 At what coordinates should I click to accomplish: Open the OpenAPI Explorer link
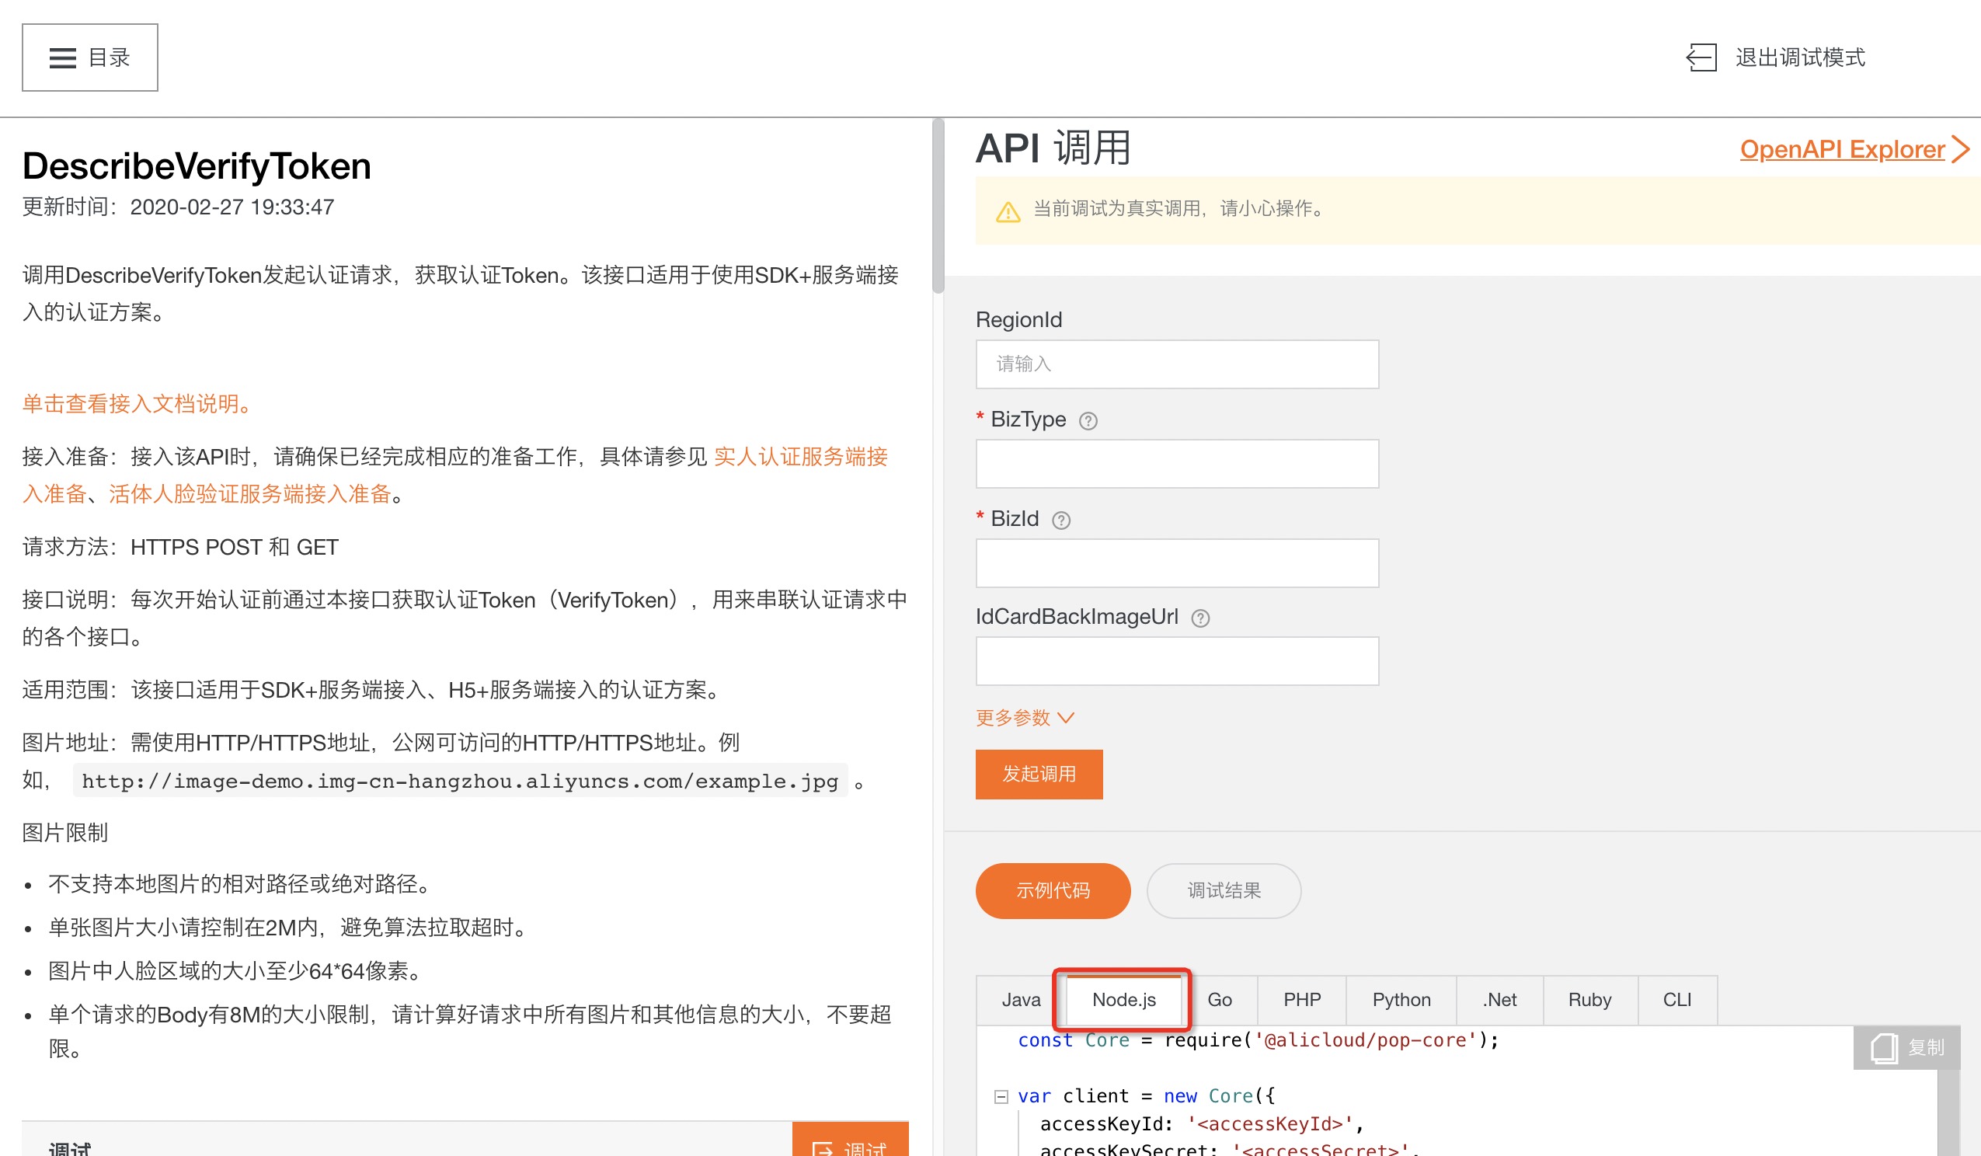tap(1842, 149)
